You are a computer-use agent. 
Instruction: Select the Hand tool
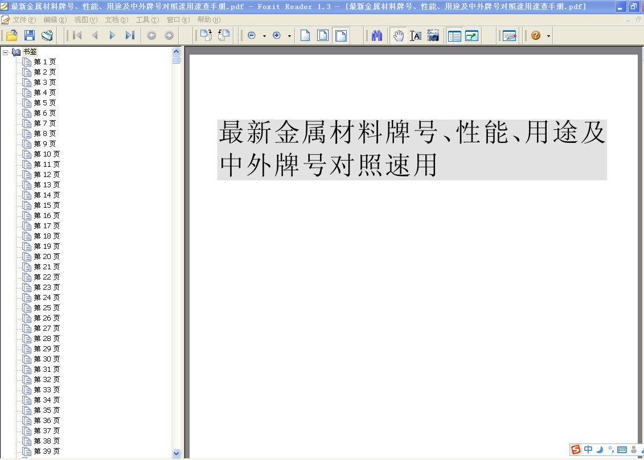point(398,36)
